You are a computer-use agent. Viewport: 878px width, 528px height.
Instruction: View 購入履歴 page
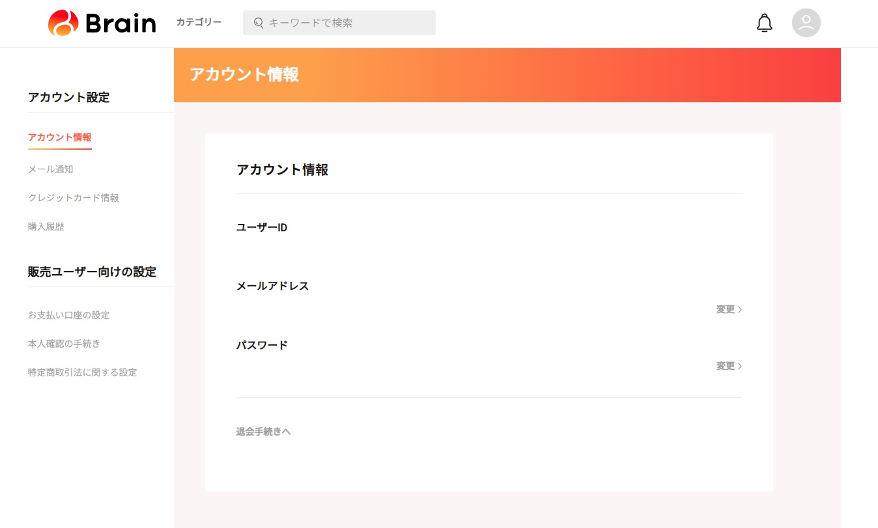click(x=46, y=227)
